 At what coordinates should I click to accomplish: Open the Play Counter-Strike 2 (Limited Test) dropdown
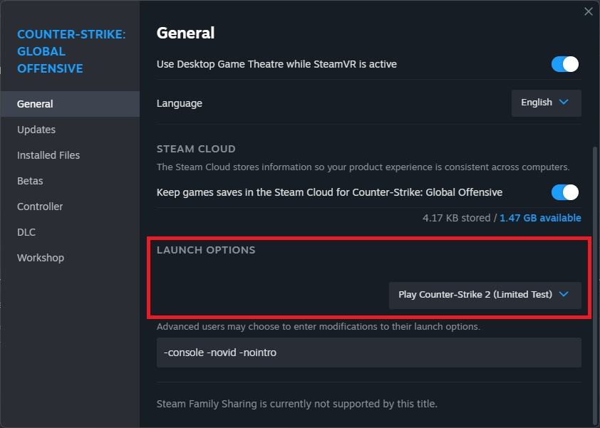485,295
